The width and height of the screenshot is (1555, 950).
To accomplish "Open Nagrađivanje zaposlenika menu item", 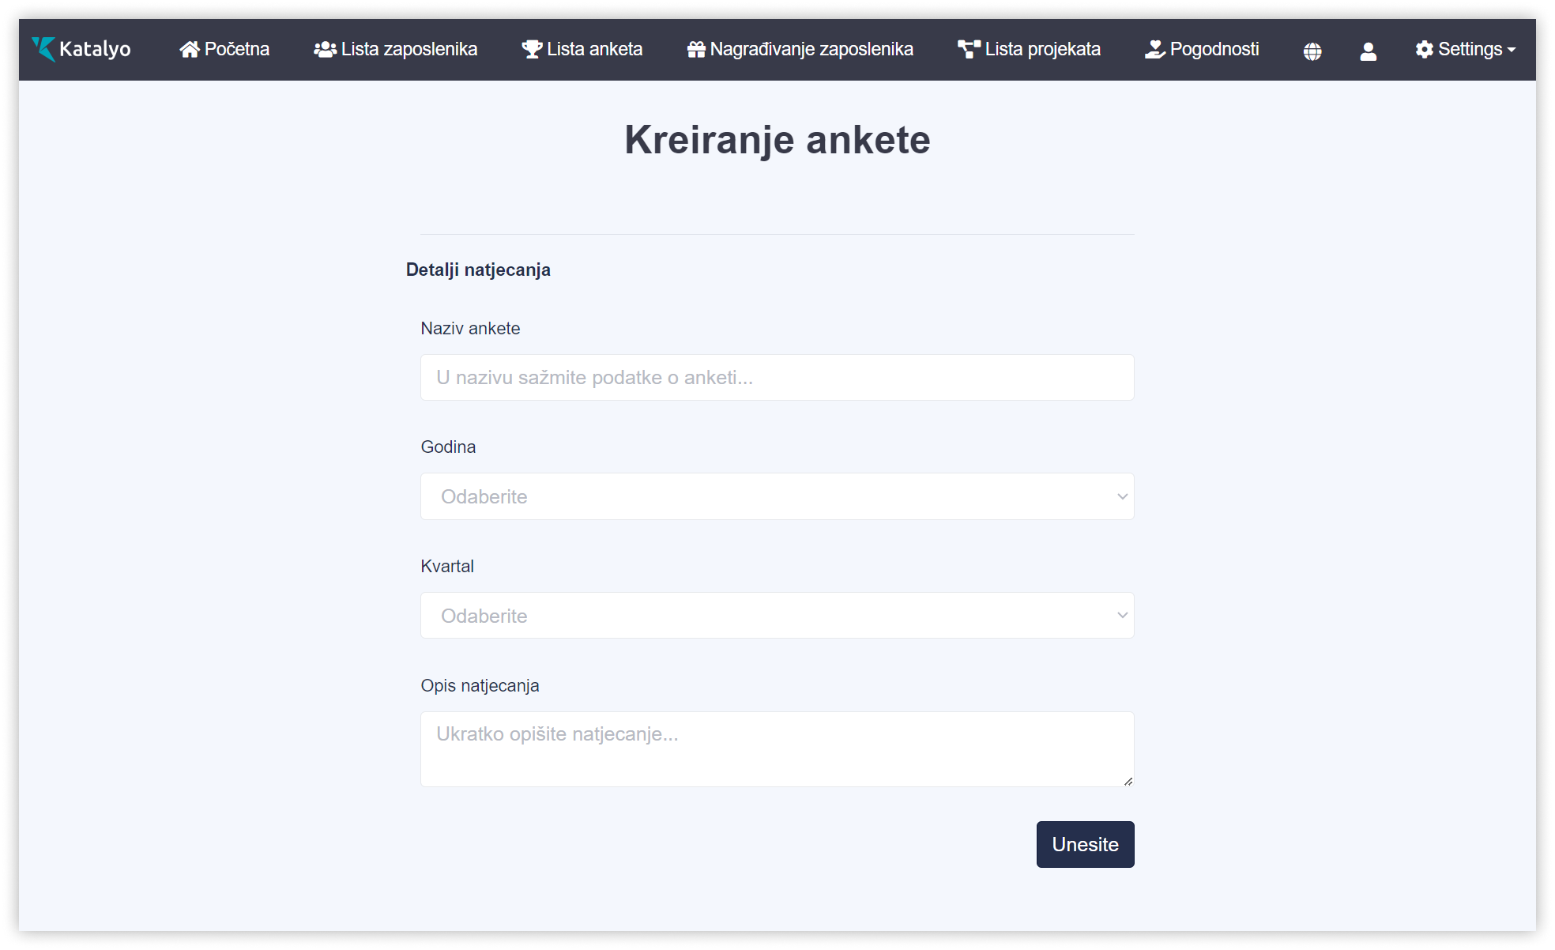I will tap(811, 50).
